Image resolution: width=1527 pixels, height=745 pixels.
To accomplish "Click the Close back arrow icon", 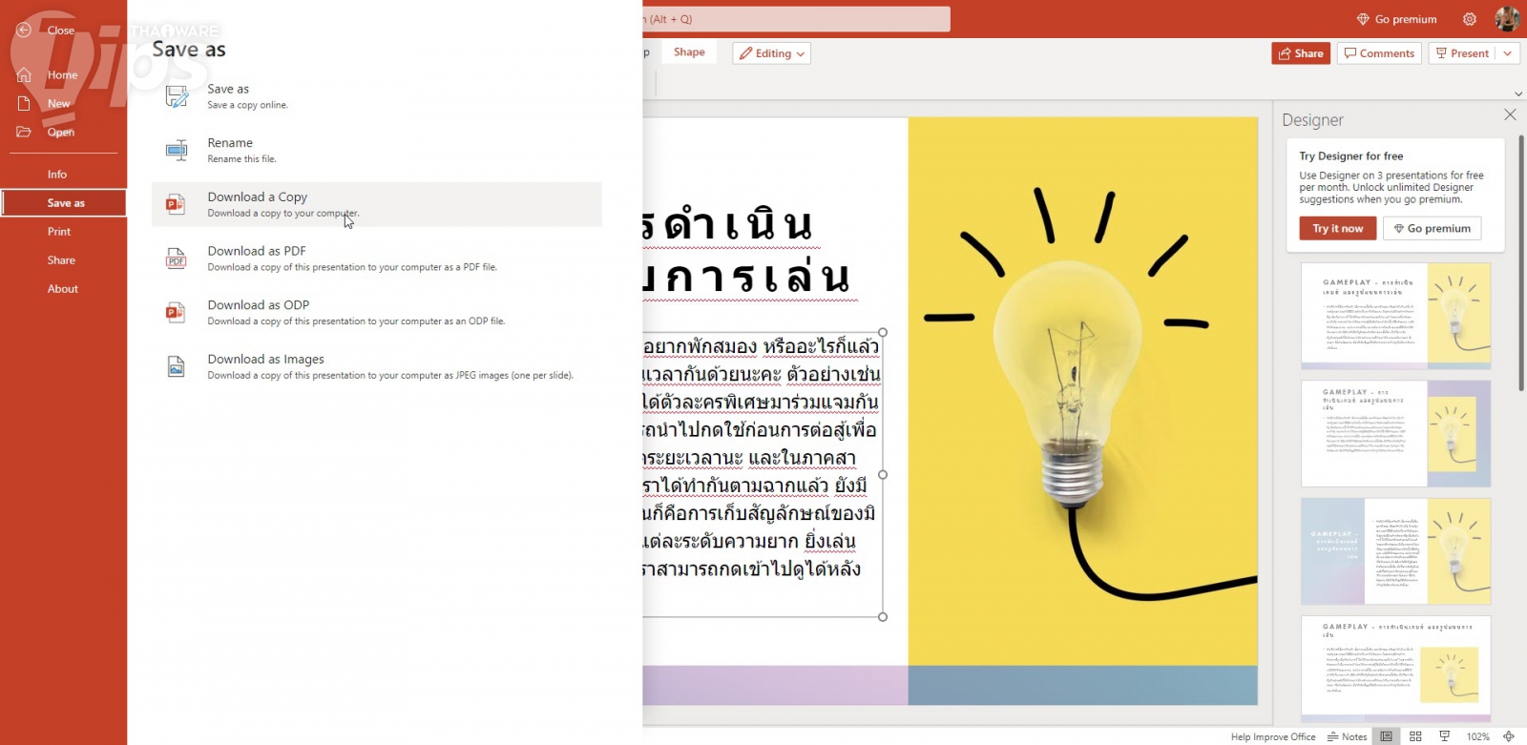I will click(24, 31).
